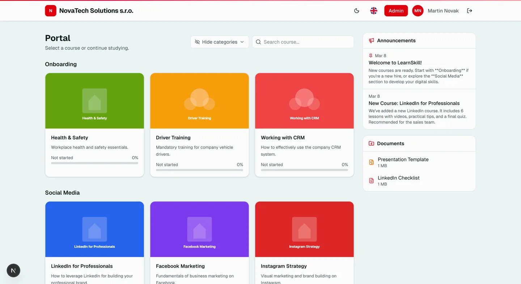Click the magnifier in the search course field
521x284 pixels.
point(258,42)
